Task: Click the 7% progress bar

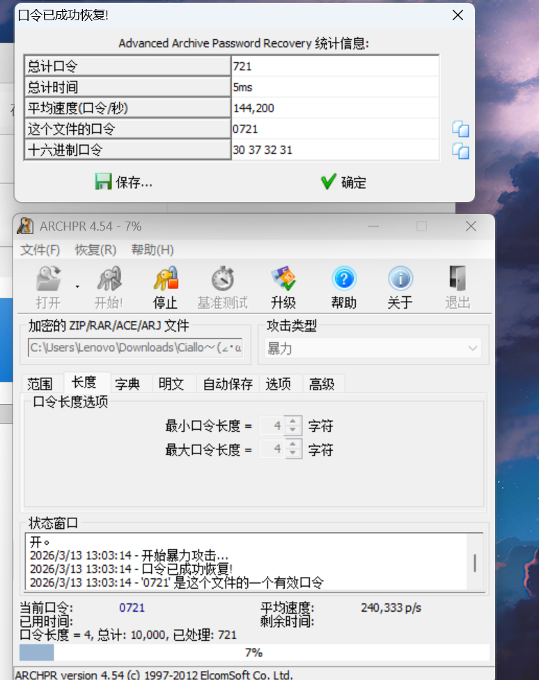Action: click(x=254, y=652)
